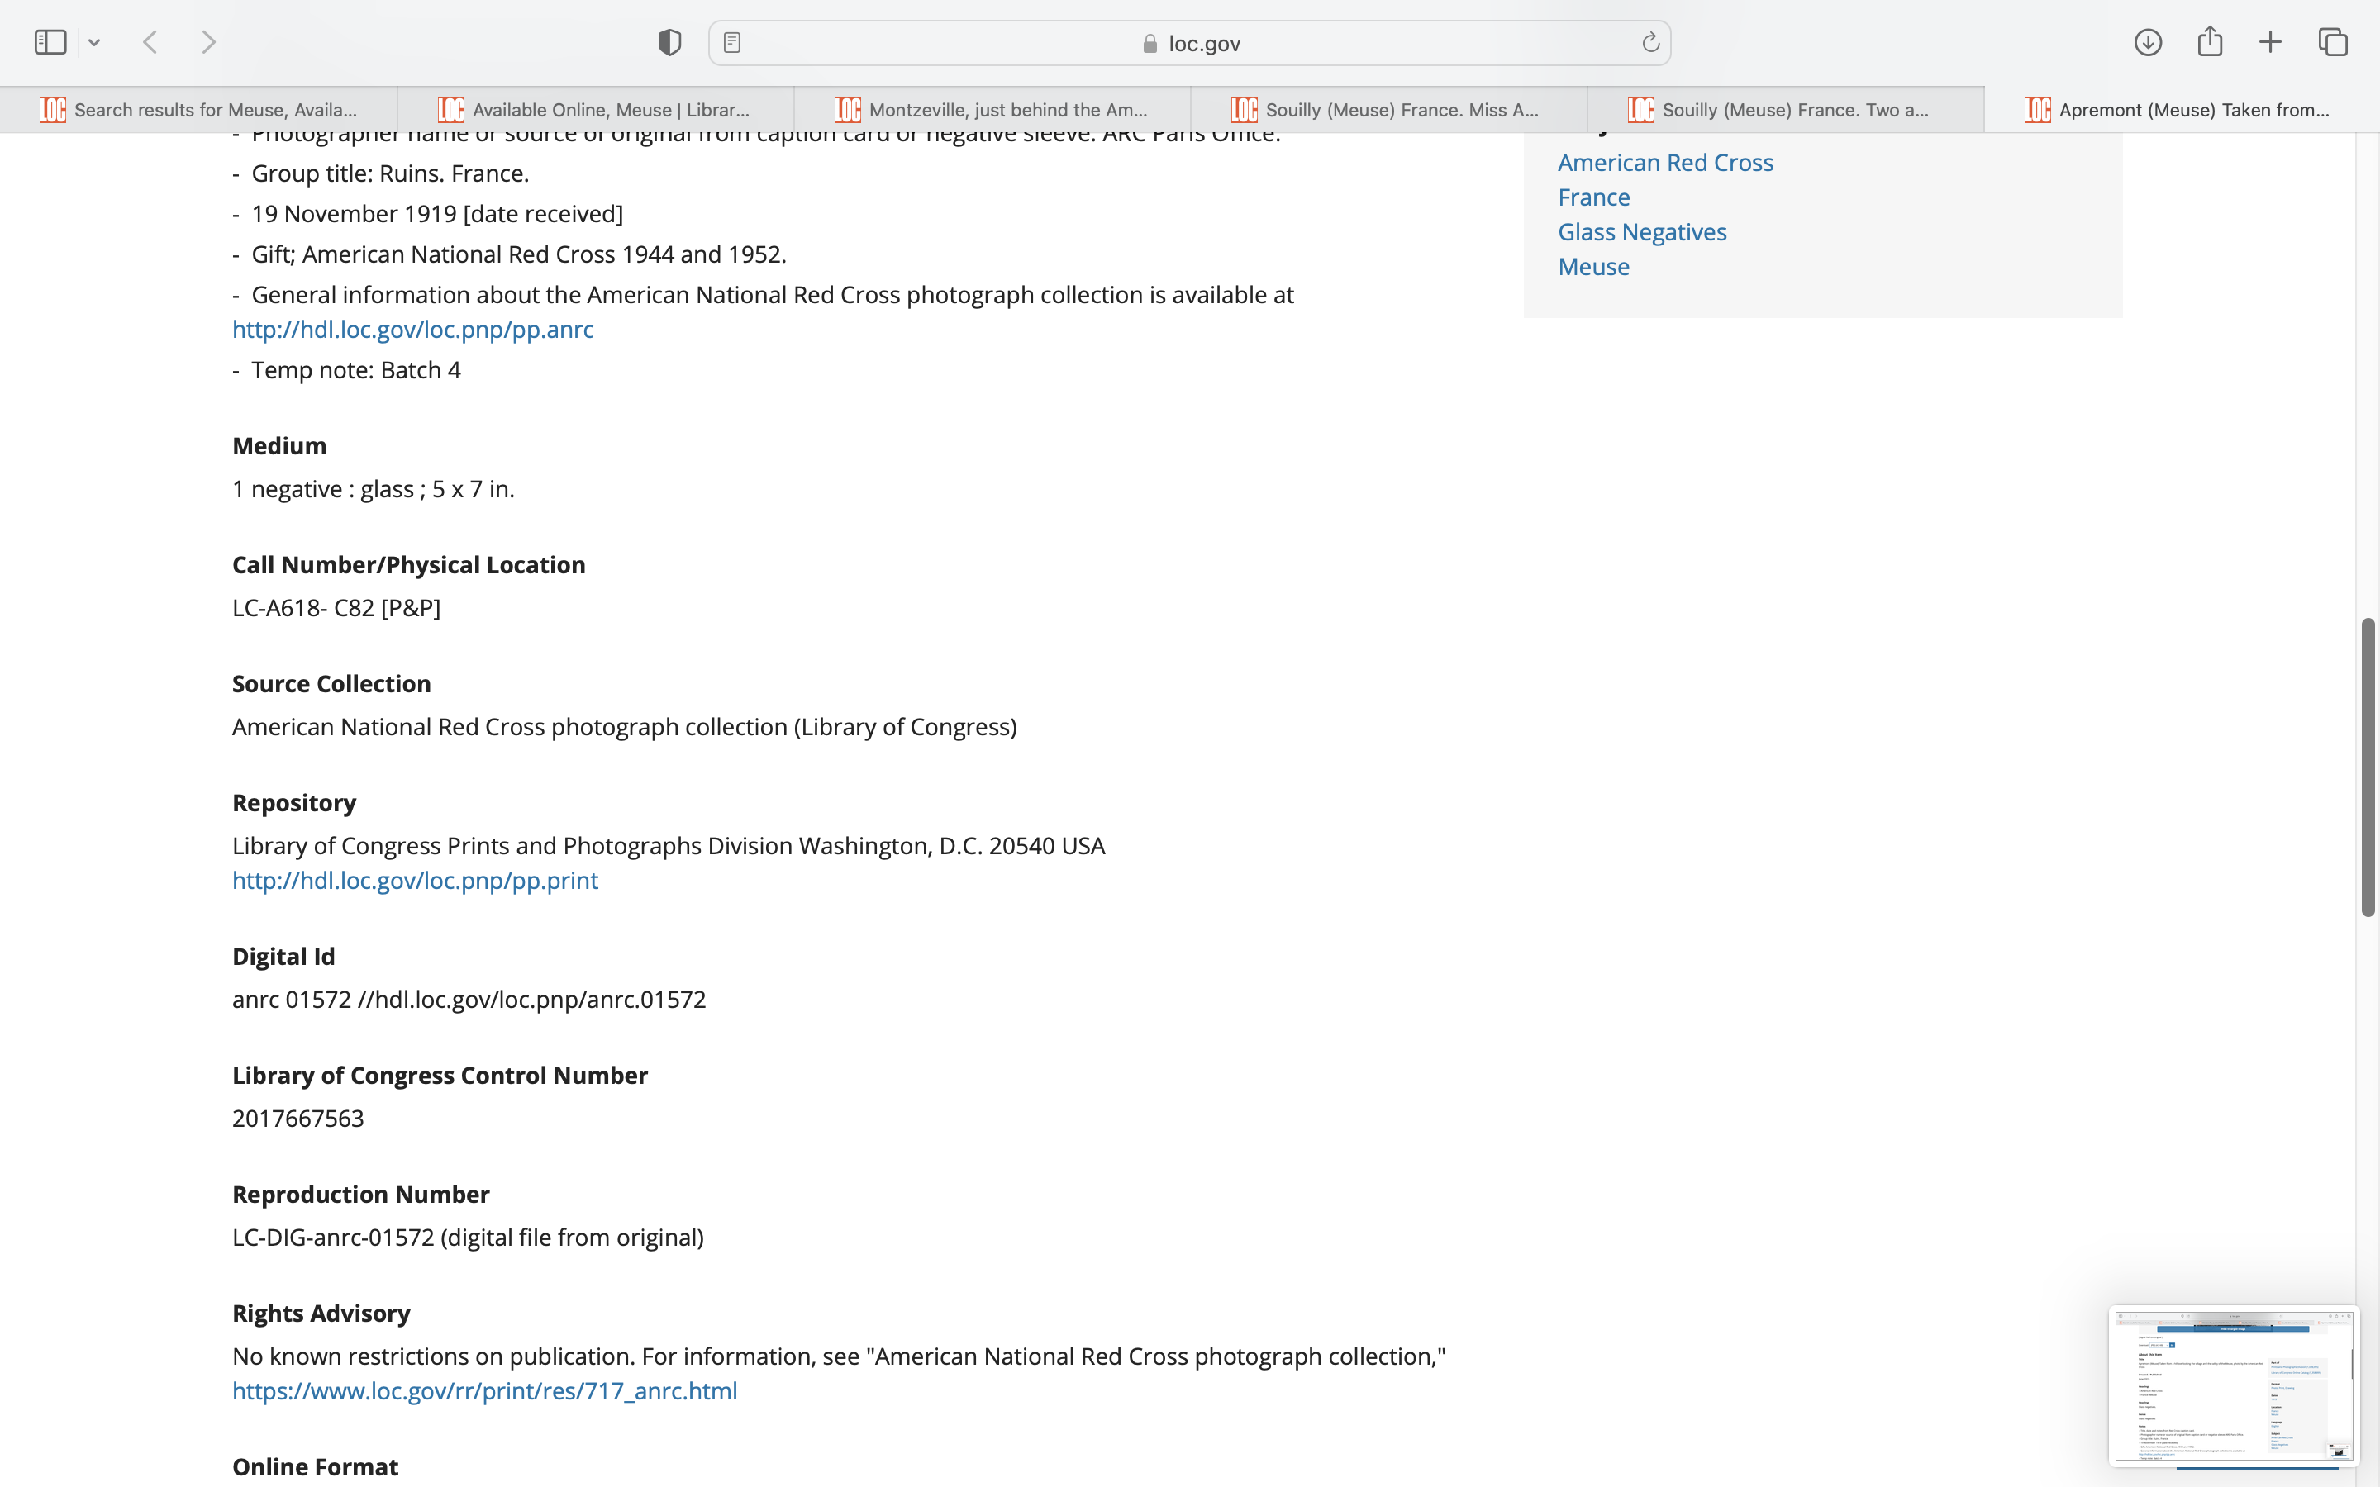Switch to Montzeville tab

coord(992,109)
